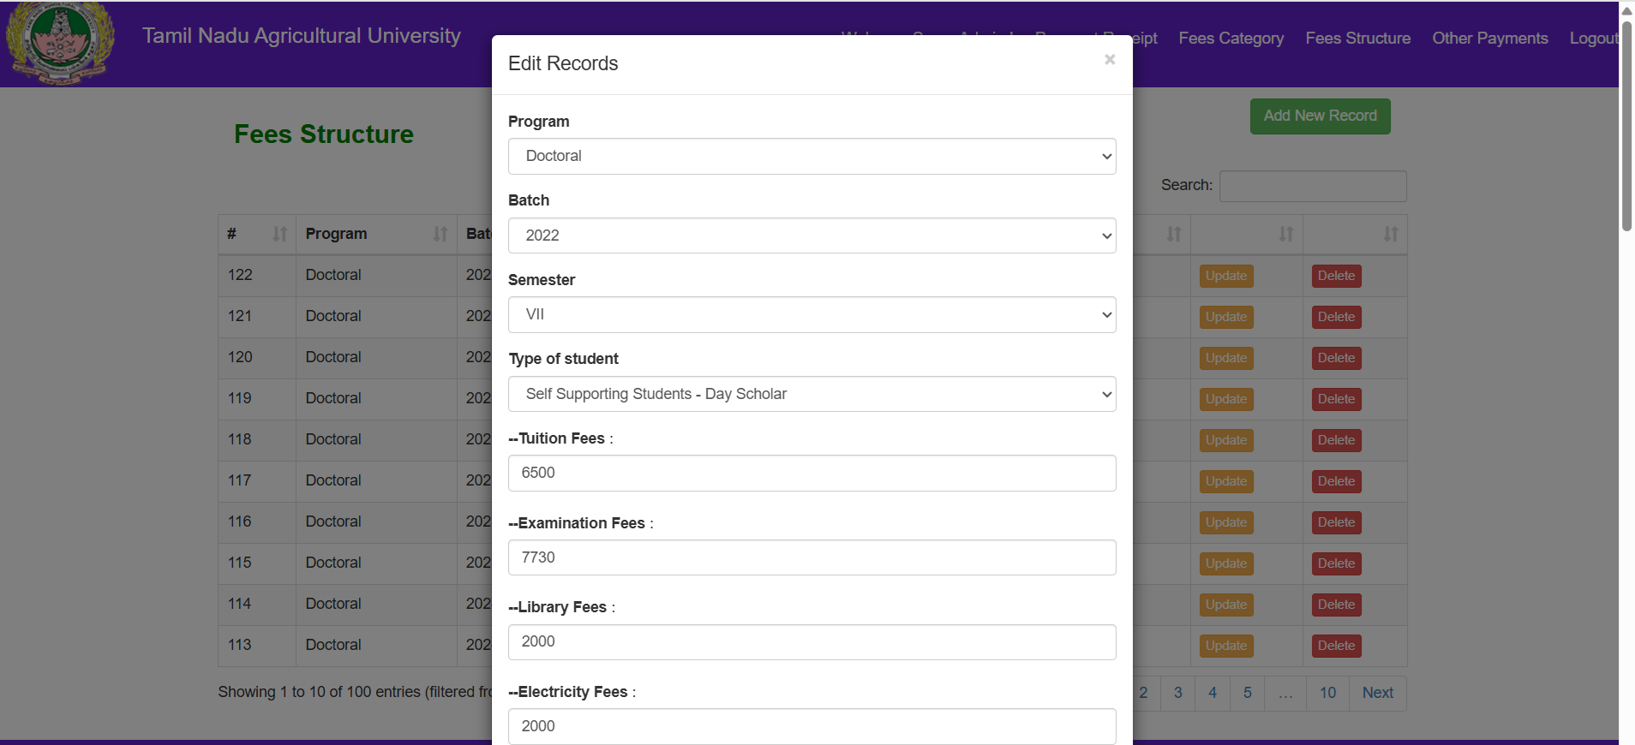Go to Other Payments menu

coord(1489,39)
